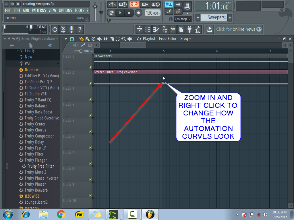Click the metronome icon
The width and height of the screenshot is (294, 220).
click(112, 5)
